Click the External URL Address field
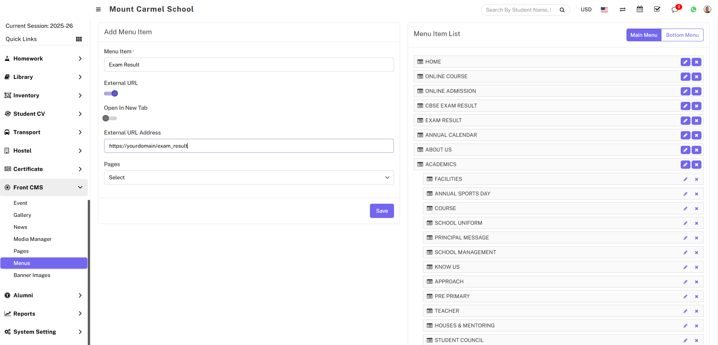 249,146
